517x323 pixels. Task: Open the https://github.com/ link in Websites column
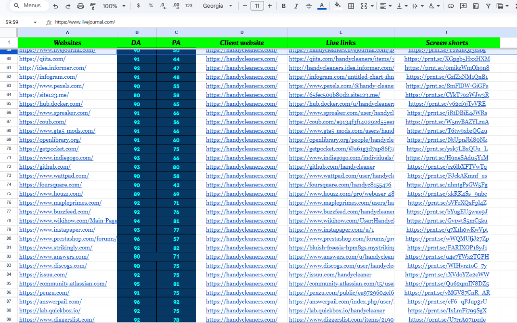click(x=44, y=167)
